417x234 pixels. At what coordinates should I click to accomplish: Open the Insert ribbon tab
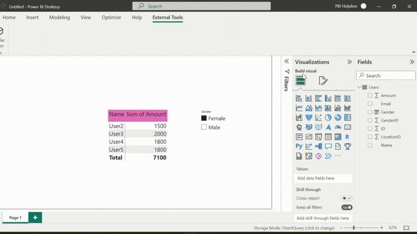[x=32, y=18]
